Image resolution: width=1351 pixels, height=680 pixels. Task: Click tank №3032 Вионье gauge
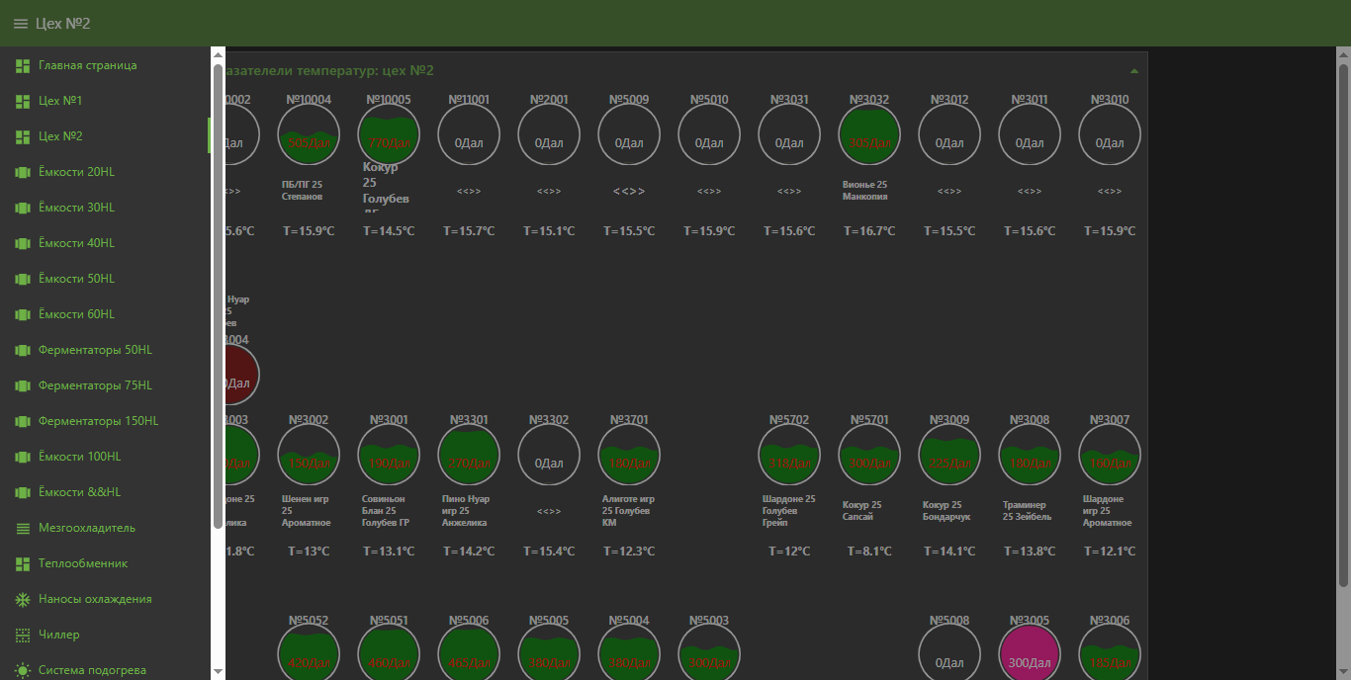coord(868,135)
